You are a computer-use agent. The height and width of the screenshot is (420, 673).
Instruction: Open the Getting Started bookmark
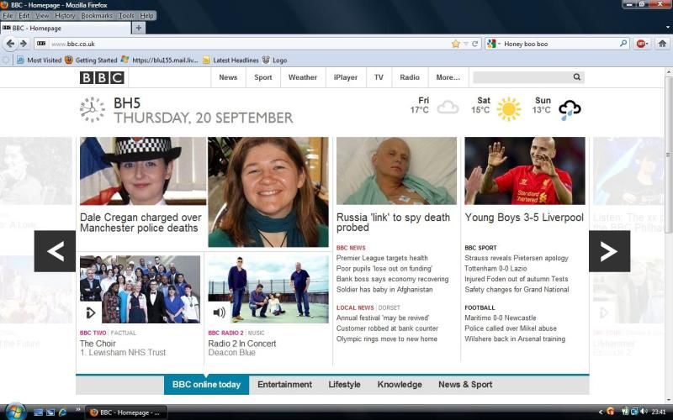click(91, 60)
